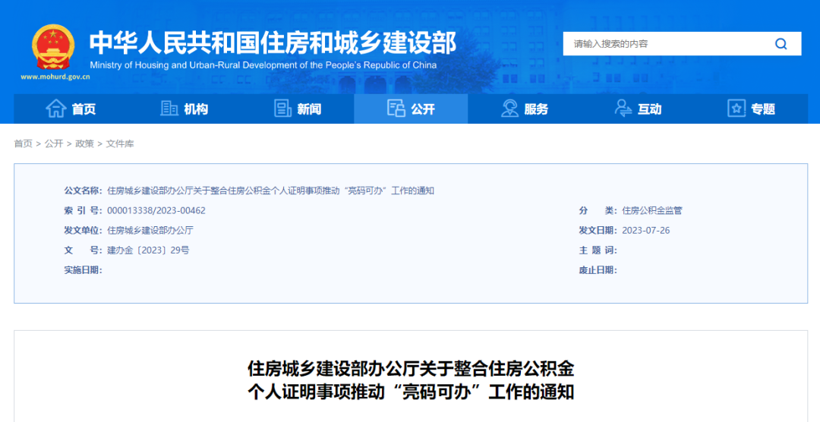Click the 首页 breadcrumb link
This screenshot has height=422, width=820.
23,143
